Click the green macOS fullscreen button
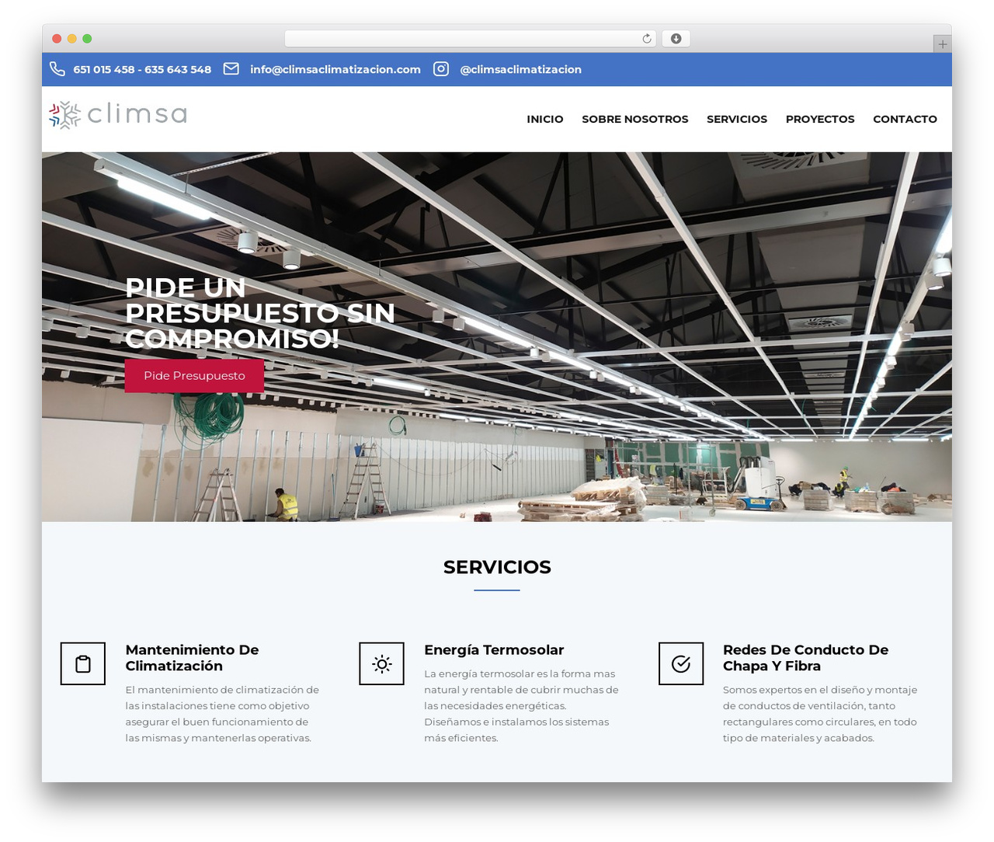The image size is (994, 842). (87, 39)
